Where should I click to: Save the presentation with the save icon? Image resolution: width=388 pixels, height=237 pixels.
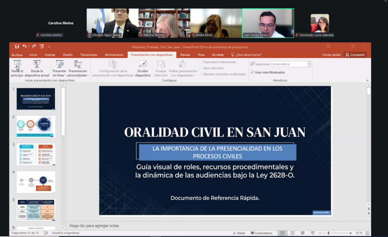(17, 46)
